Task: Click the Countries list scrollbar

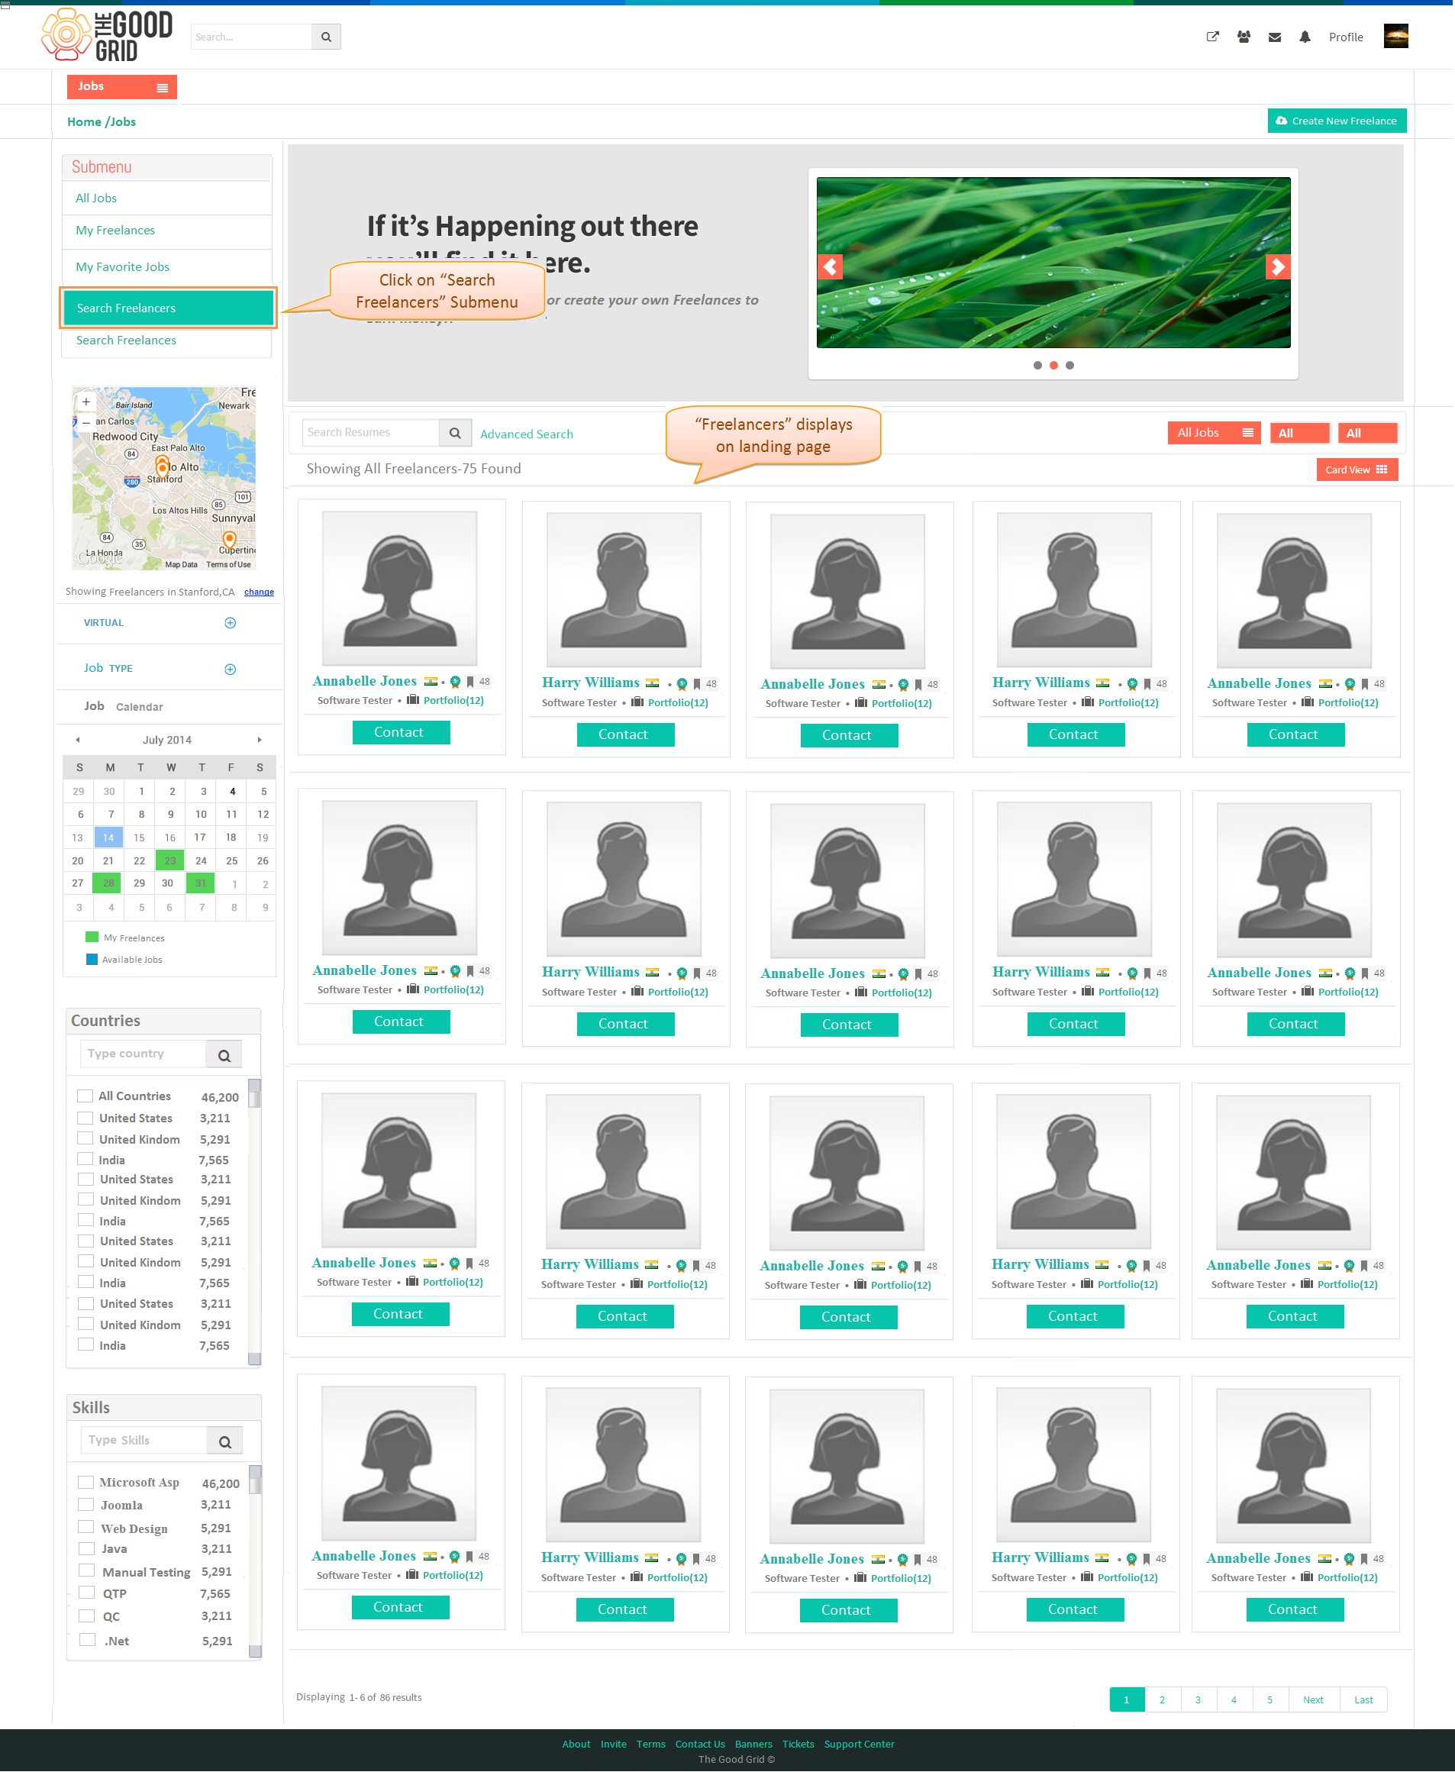Action: pos(254,1223)
